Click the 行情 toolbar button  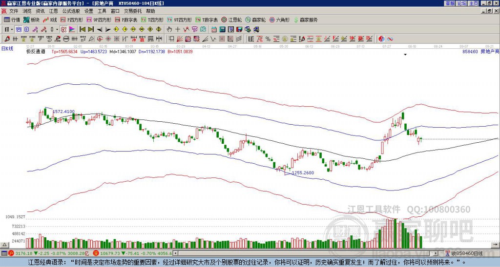(12, 19)
